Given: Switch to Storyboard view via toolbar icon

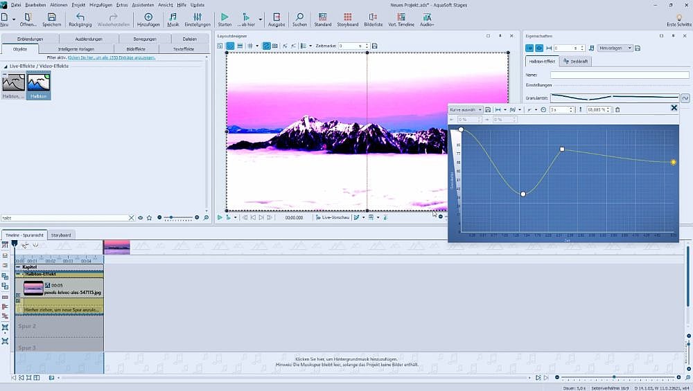Looking at the screenshot, I should [347, 17].
